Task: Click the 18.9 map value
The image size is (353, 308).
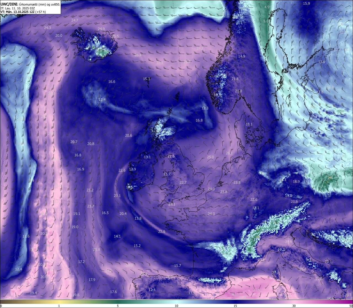Action: click(296, 182)
